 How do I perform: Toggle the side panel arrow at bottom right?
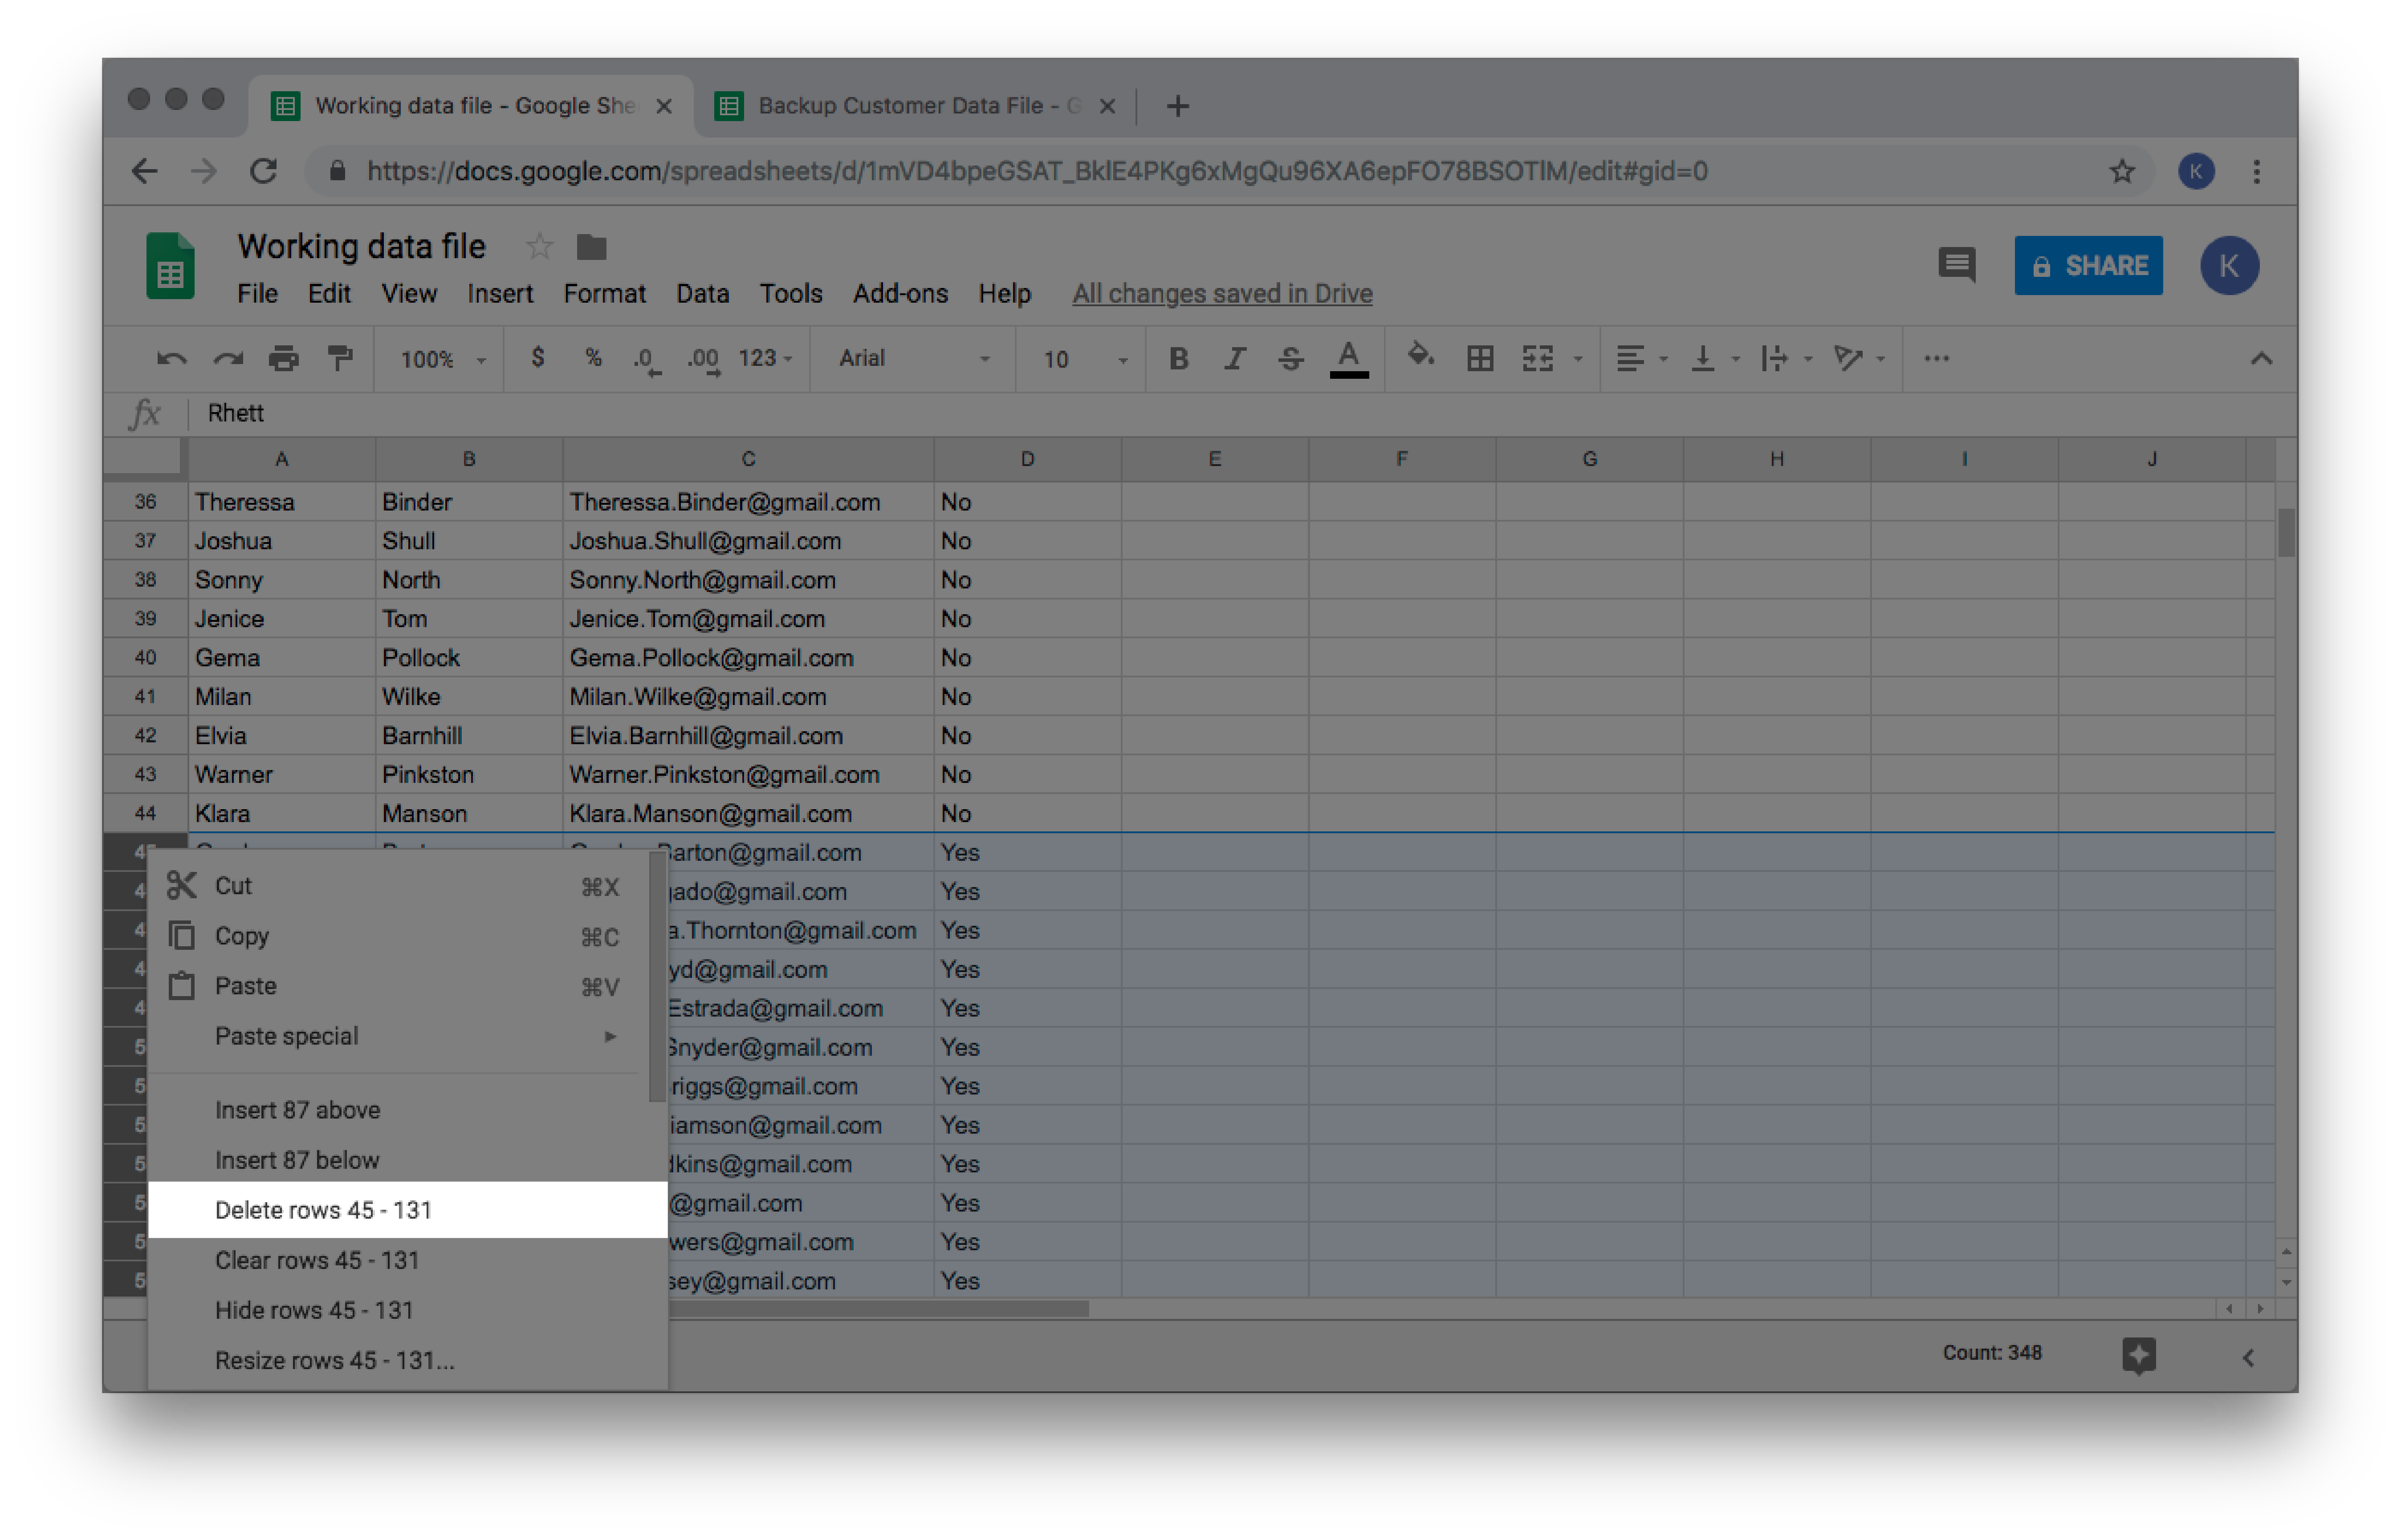pyautogui.click(x=2248, y=1357)
